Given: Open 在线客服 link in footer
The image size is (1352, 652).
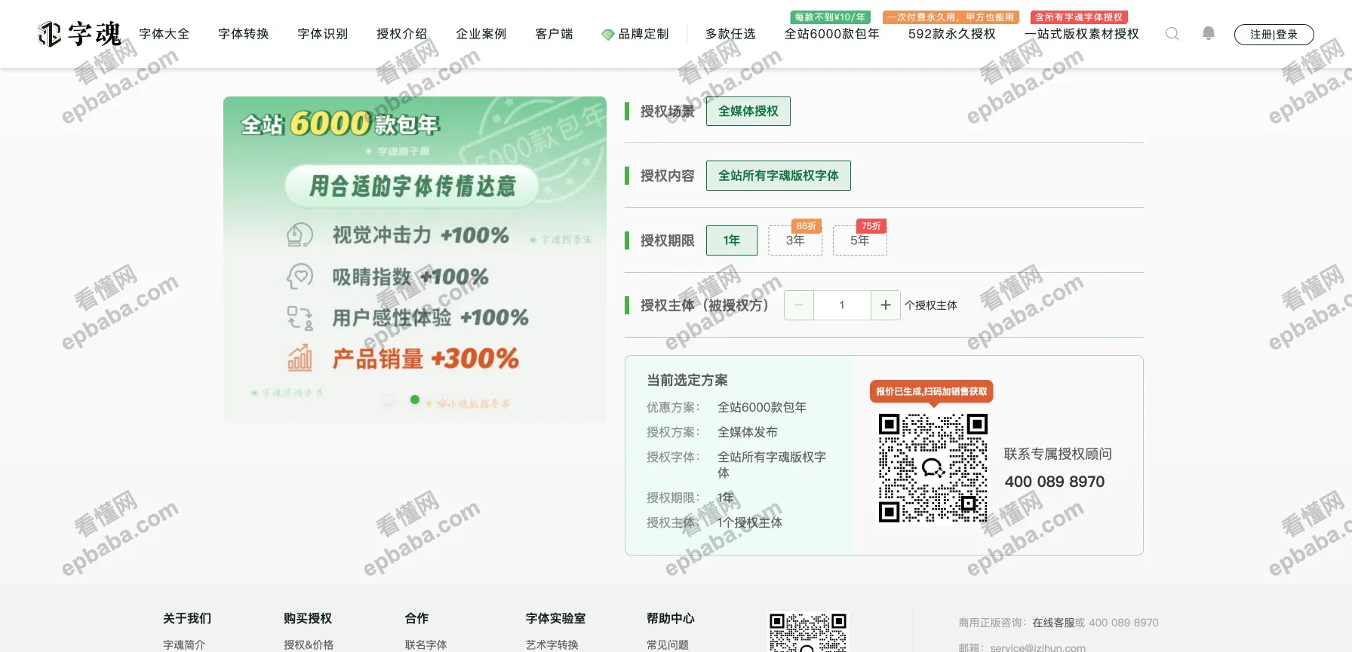Looking at the screenshot, I should pyautogui.click(x=1053, y=623).
